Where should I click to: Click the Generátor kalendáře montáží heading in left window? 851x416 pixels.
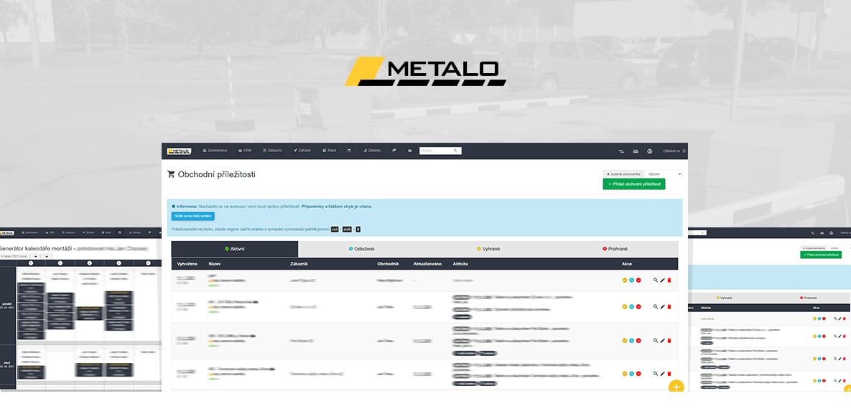coord(37,248)
